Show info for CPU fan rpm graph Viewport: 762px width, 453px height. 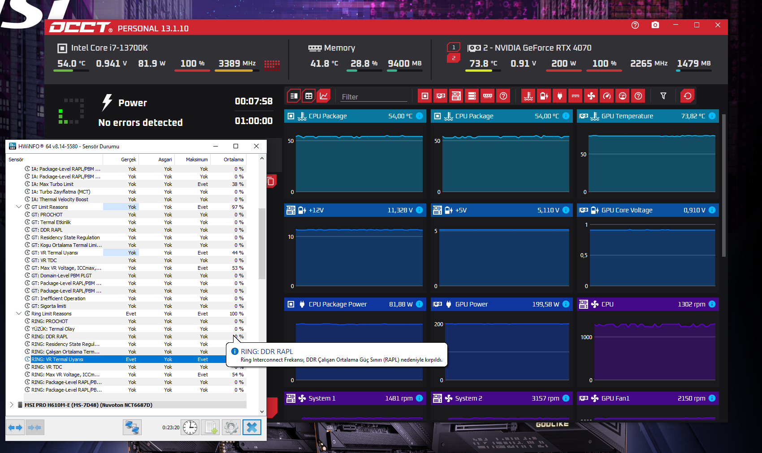coord(712,304)
